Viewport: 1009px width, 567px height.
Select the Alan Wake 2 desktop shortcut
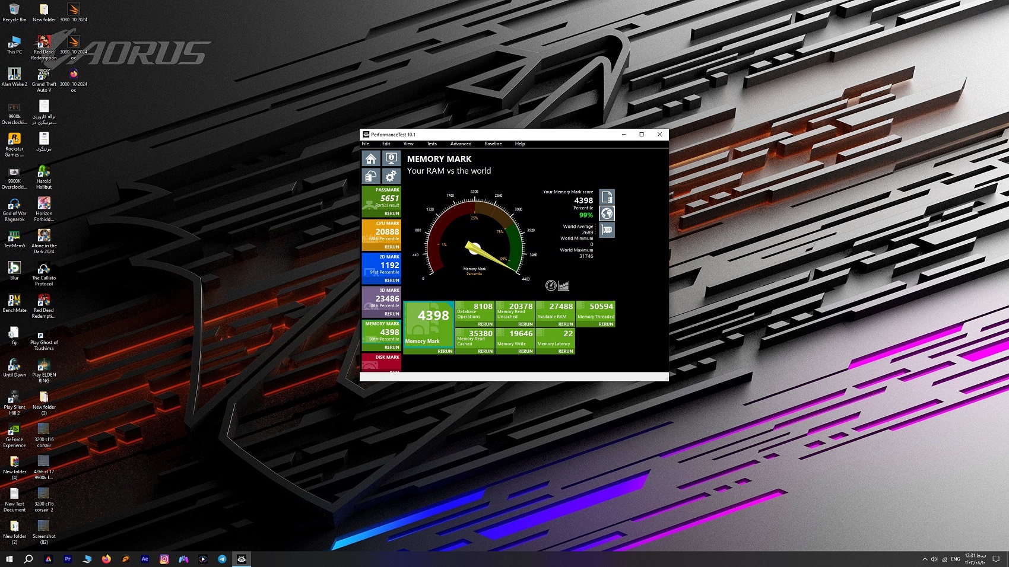point(14,77)
